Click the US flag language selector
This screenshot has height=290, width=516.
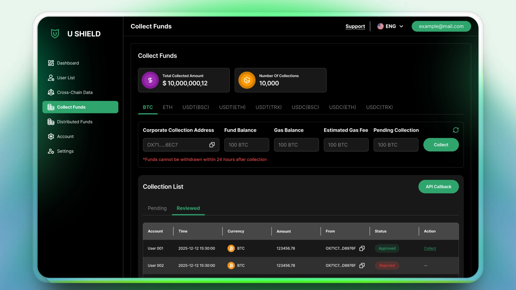point(380,26)
